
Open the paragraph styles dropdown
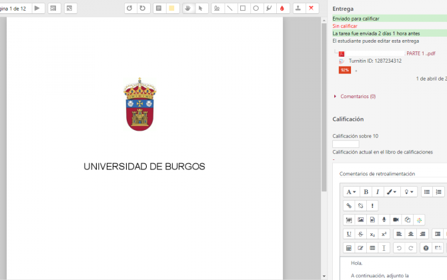tap(351, 192)
